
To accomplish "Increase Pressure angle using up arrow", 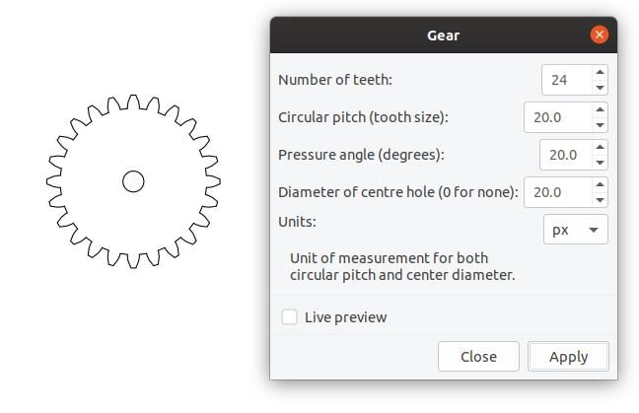I will (x=600, y=147).
